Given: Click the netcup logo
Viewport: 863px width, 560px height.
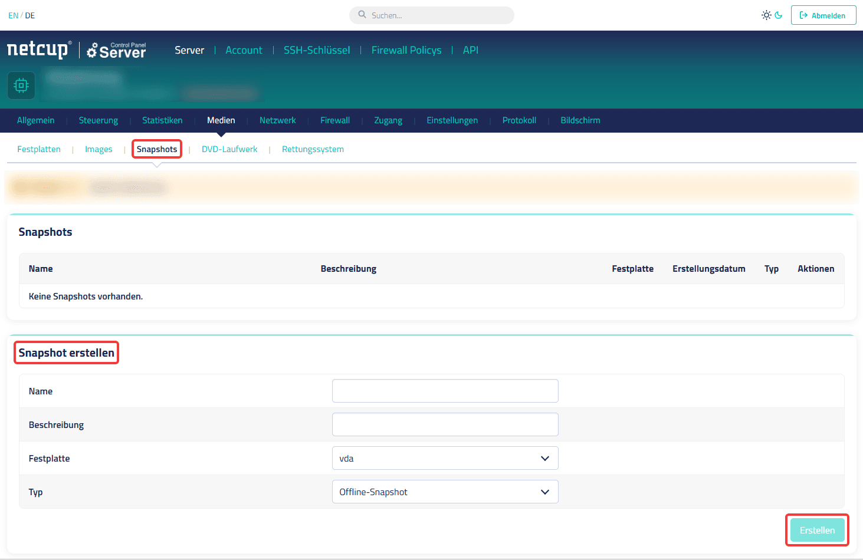Looking at the screenshot, I should click(39, 50).
